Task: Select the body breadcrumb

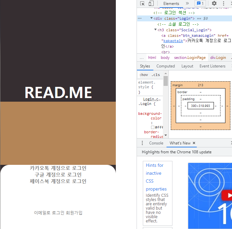Action: point(165,58)
